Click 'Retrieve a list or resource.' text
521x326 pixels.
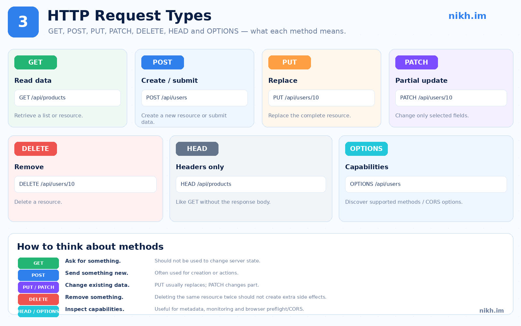[49, 115]
